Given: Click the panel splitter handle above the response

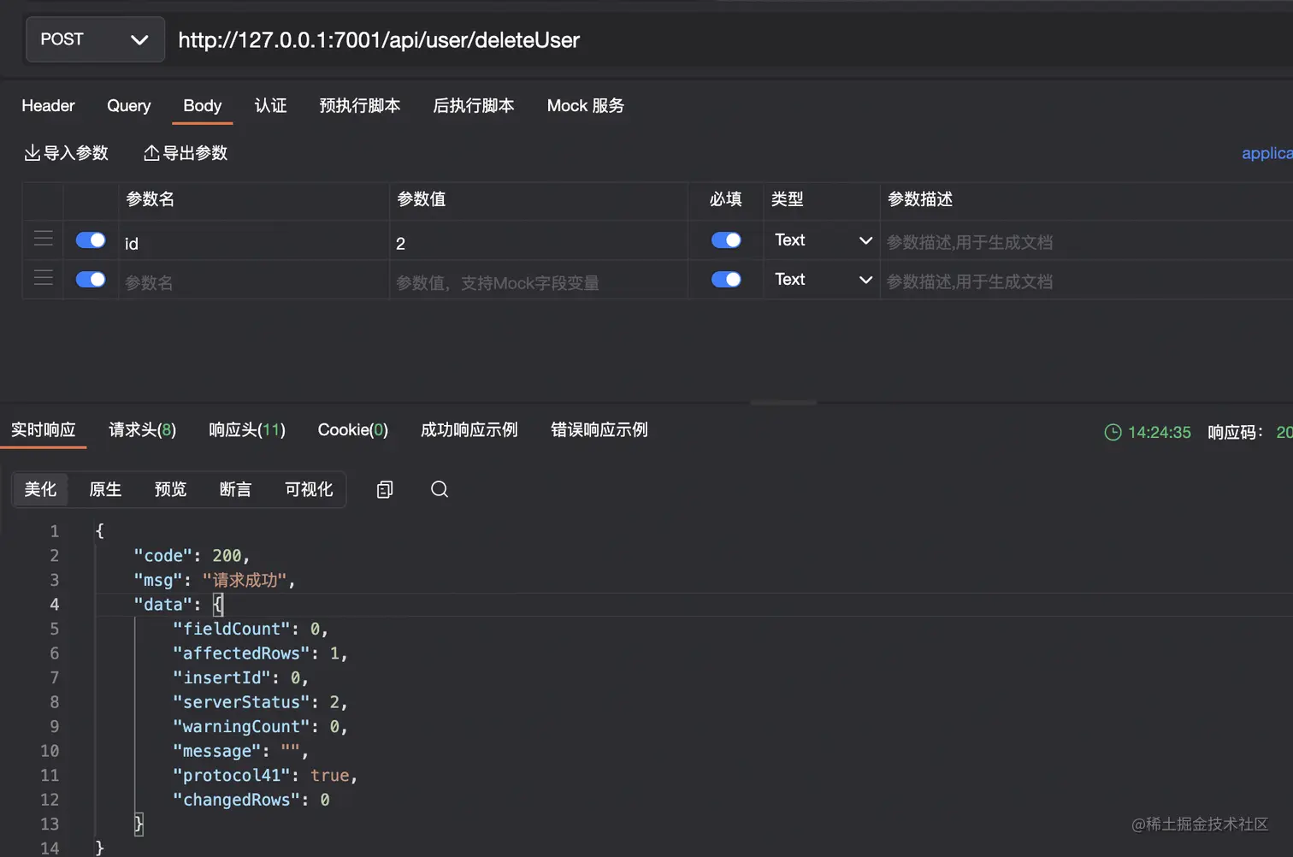Looking at the screenshot, I should point(783,402).
